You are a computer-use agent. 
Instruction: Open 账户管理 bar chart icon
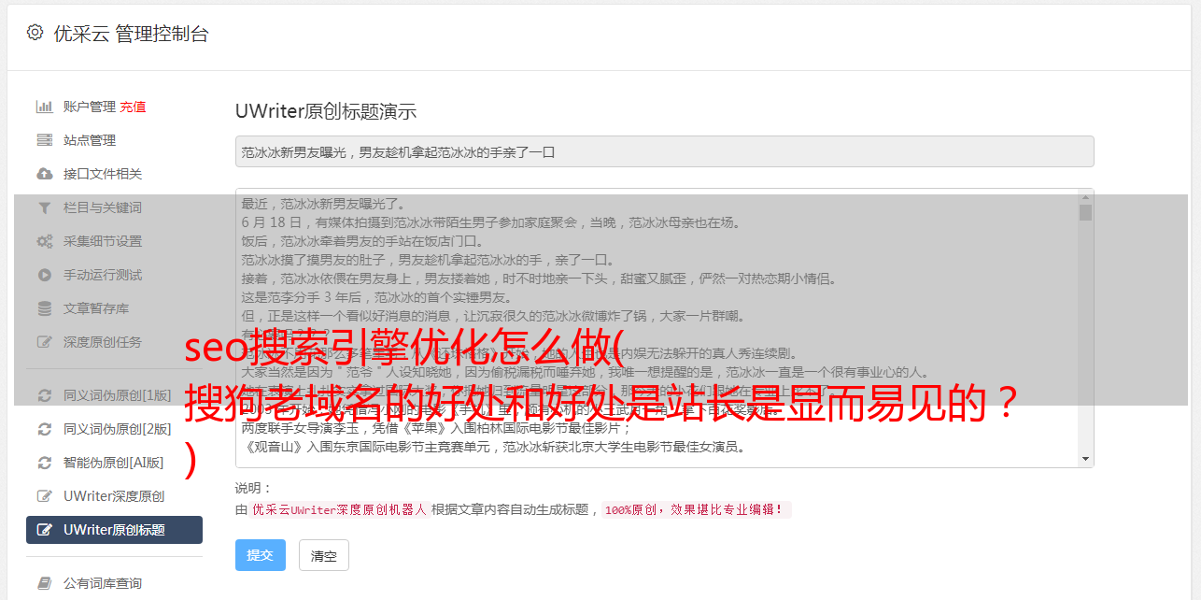click(x=44, y=107)
